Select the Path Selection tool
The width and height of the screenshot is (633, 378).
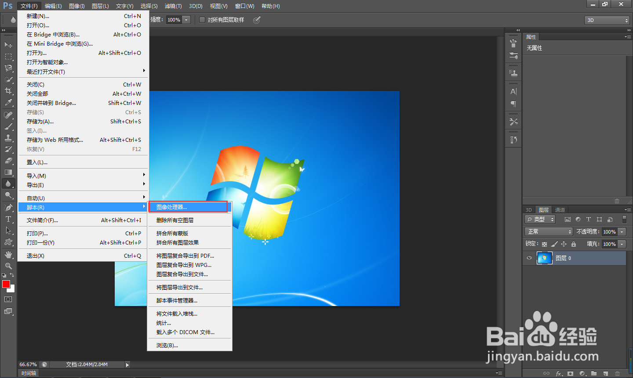[x=8, y=230]
